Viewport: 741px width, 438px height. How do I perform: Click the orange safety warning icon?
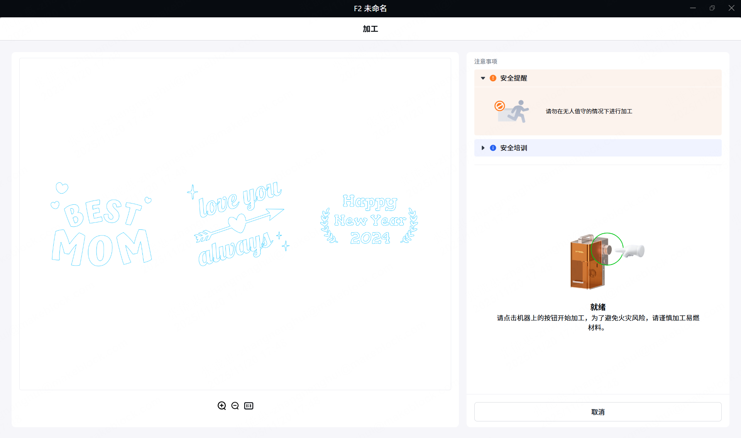[493, 78]
